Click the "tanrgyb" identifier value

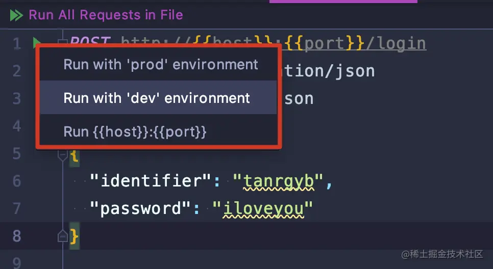278,181
